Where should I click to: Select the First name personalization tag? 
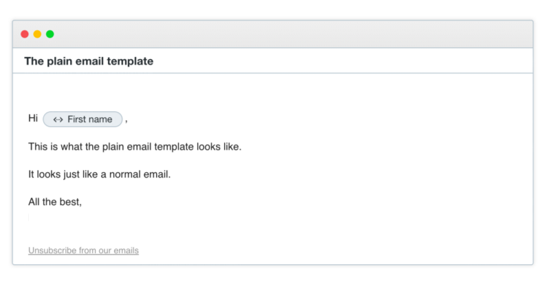click(82, 119)
